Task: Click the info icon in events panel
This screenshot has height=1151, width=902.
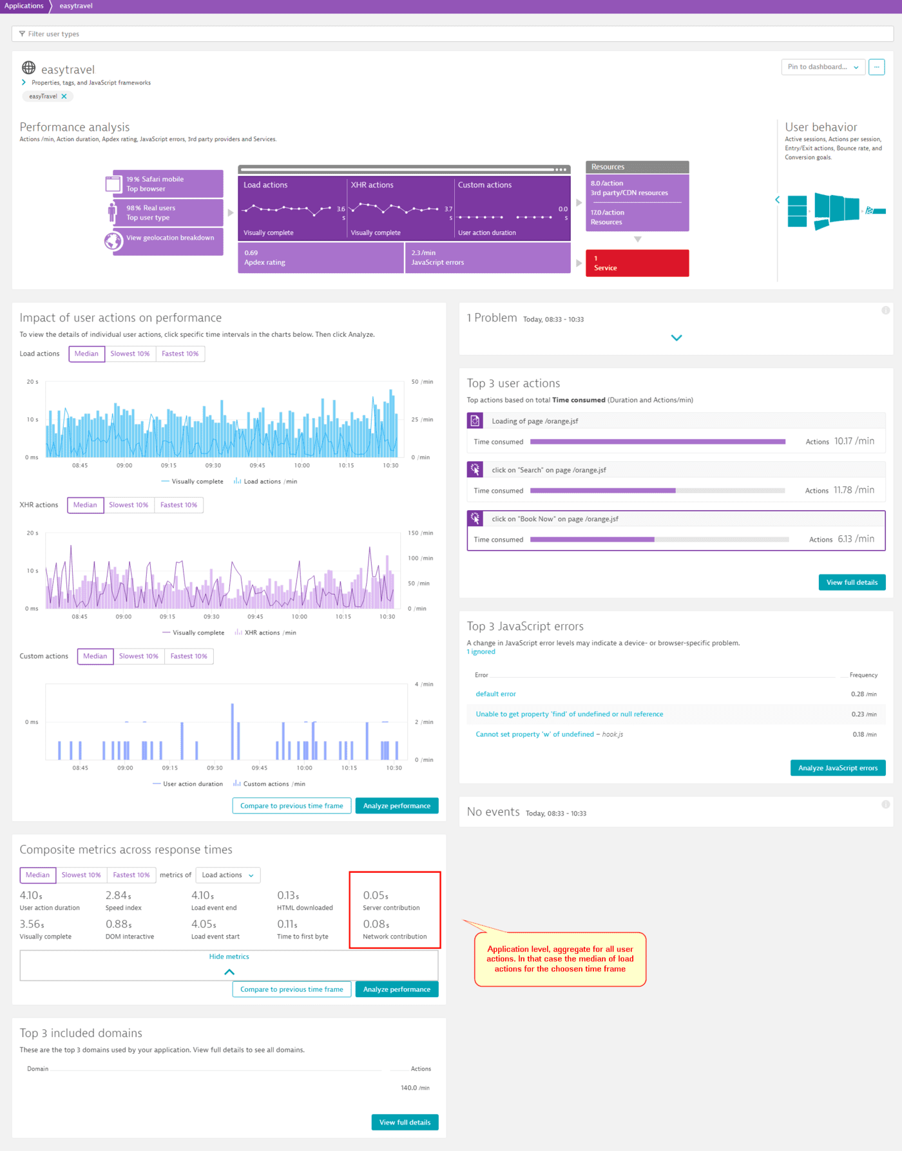Action: pos(885,804)
